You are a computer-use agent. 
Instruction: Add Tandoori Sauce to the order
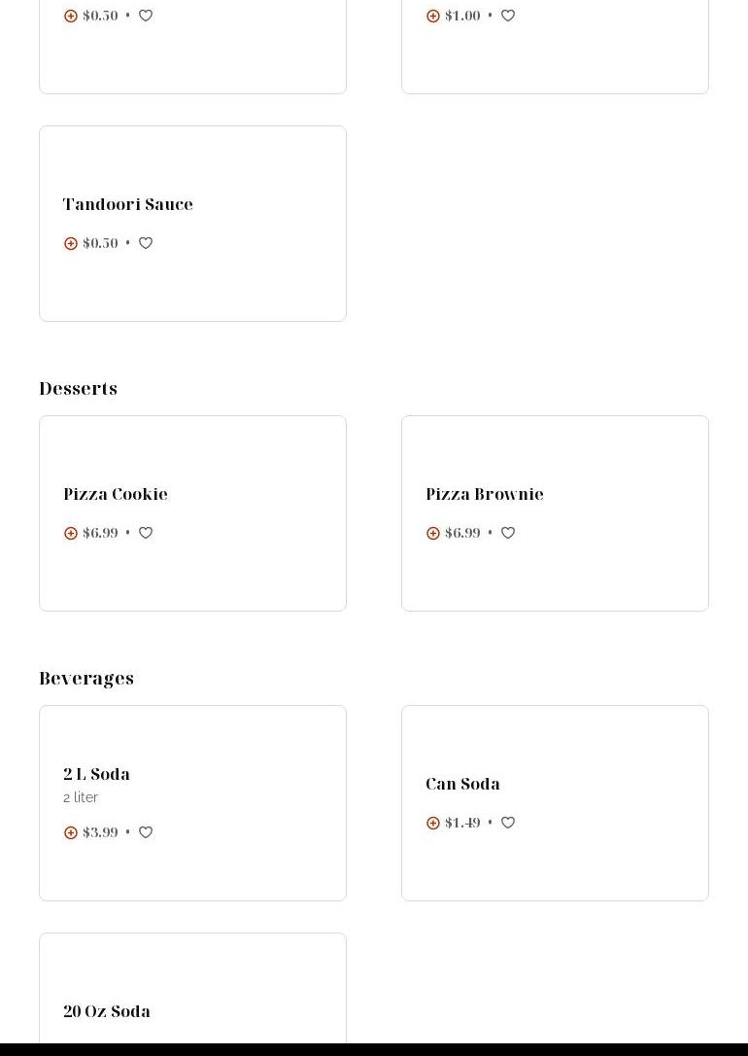[x=71, y=243]
